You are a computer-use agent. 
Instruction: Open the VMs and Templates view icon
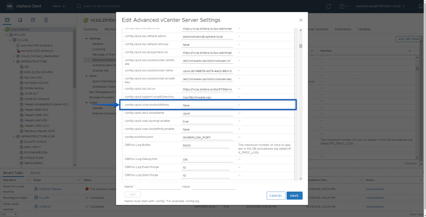click(x=20, y=20)
